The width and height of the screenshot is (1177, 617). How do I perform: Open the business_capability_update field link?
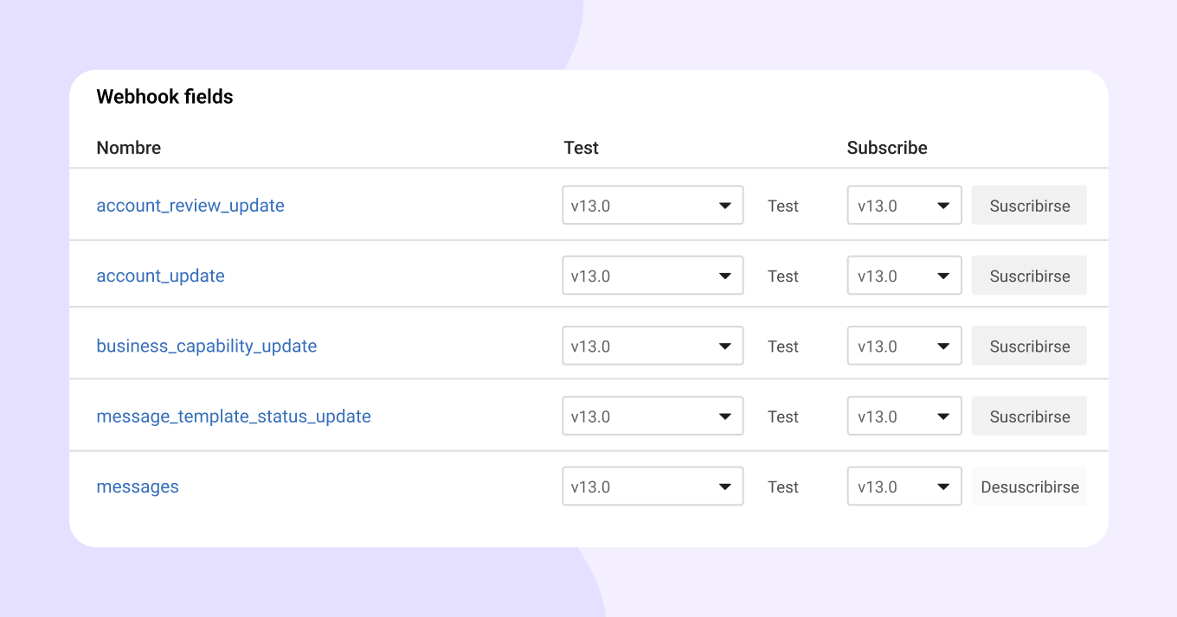pos(206,346)
